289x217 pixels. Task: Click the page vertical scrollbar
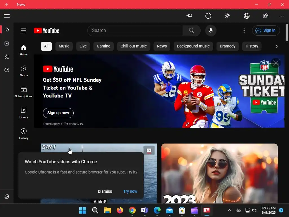(287, 32)
